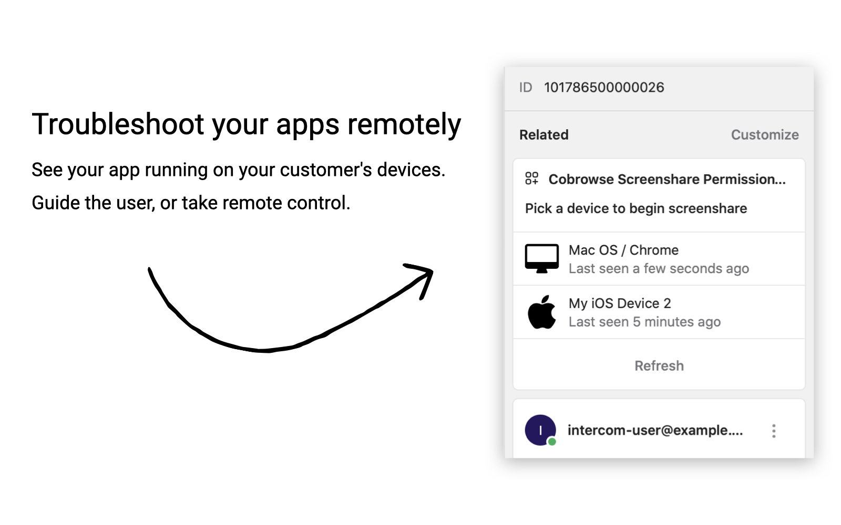Switch to the Related panel section

(x=543, y=134)
